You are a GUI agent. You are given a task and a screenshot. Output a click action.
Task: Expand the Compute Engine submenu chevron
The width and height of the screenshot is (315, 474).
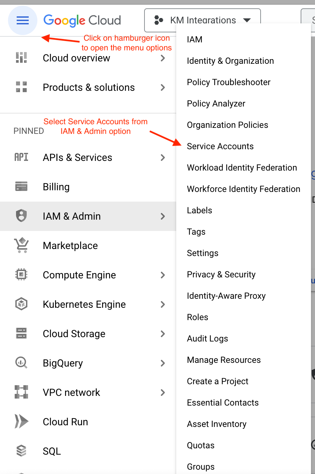(163, 275)
